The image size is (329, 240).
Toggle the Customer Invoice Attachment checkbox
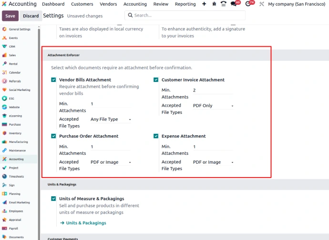[156, 80]
